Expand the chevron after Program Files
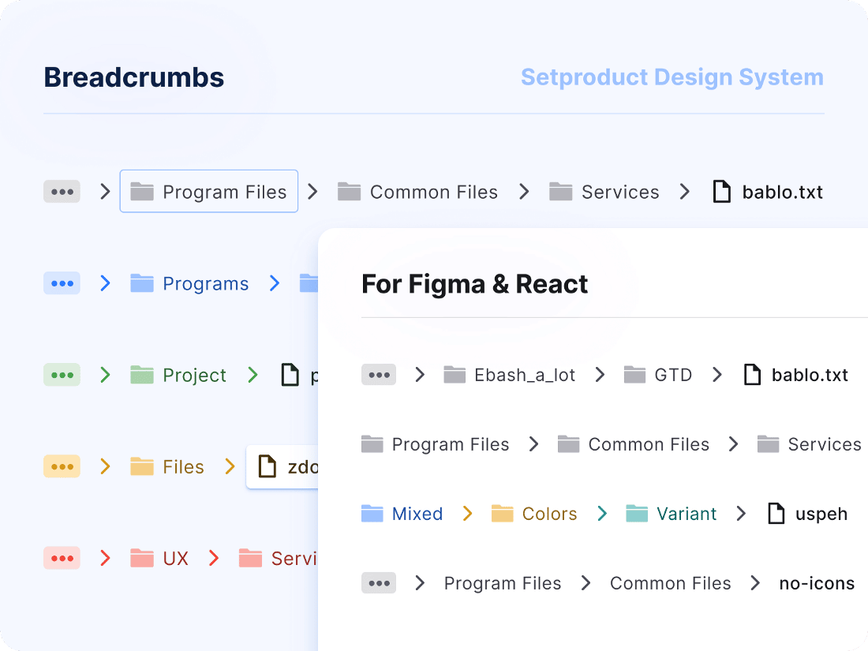The image size is (868, 651). 311,191
